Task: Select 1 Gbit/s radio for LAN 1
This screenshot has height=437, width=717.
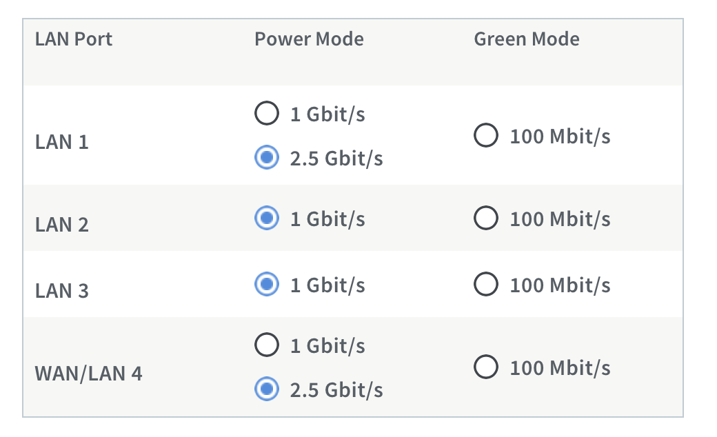Action: coord(266,114)
